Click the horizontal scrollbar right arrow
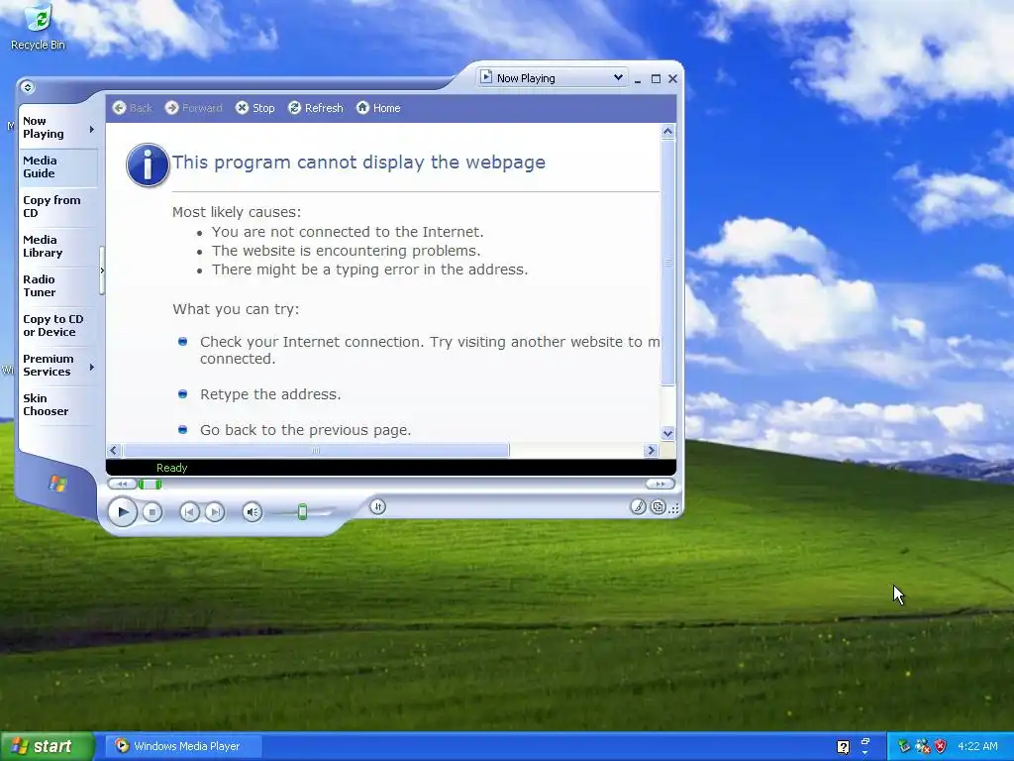Viewport: 1014px width, 761px height. [x=652, y=451]
